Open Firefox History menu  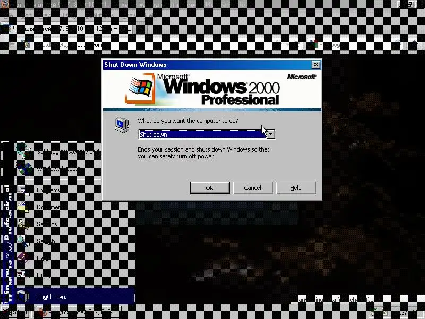click(69, 15)
